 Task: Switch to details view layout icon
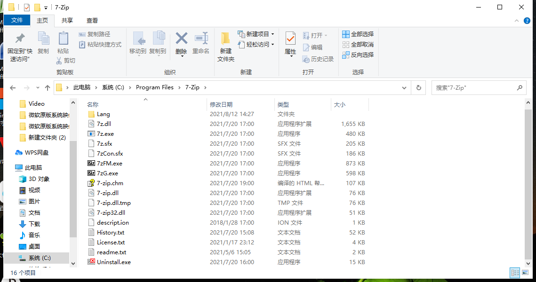pyautogui.click(x=515, y=273)
